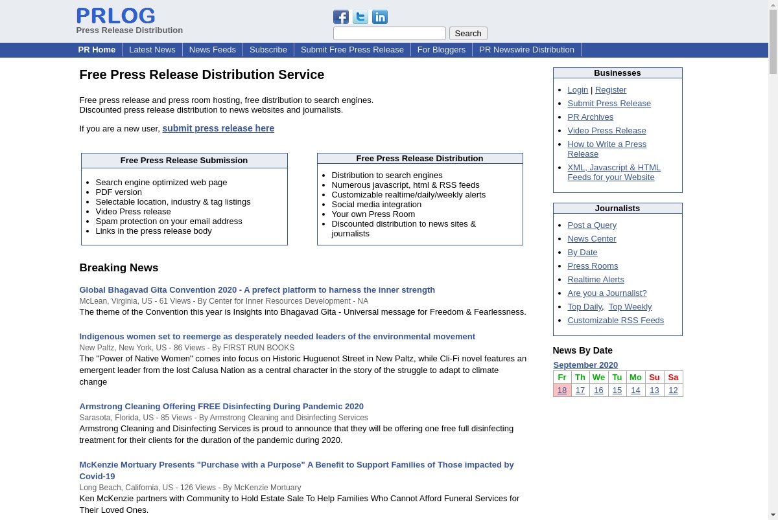Select date 14 in the calendar
The width and height of the screenshot is (778, 520).
tap(636, 390)
